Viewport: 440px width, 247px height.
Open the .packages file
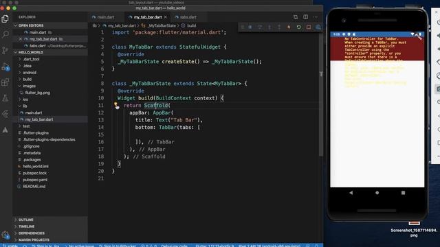pos(50,160)
